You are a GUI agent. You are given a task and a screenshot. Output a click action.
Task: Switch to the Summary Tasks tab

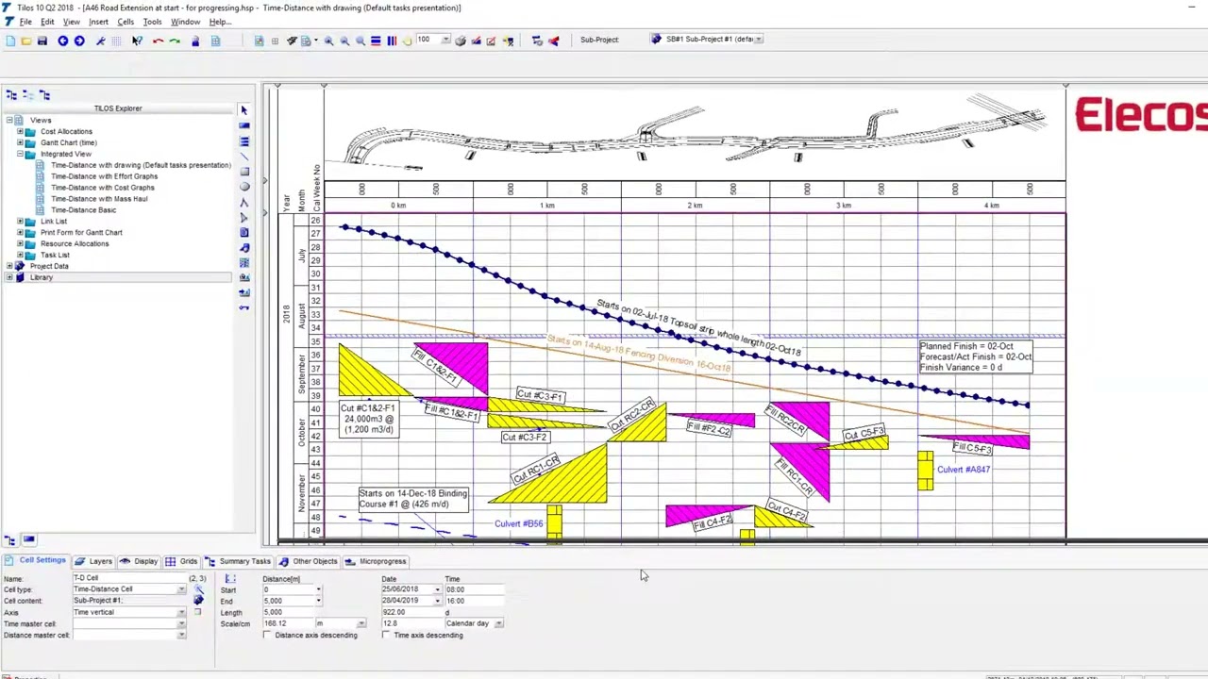click(238, 562)
